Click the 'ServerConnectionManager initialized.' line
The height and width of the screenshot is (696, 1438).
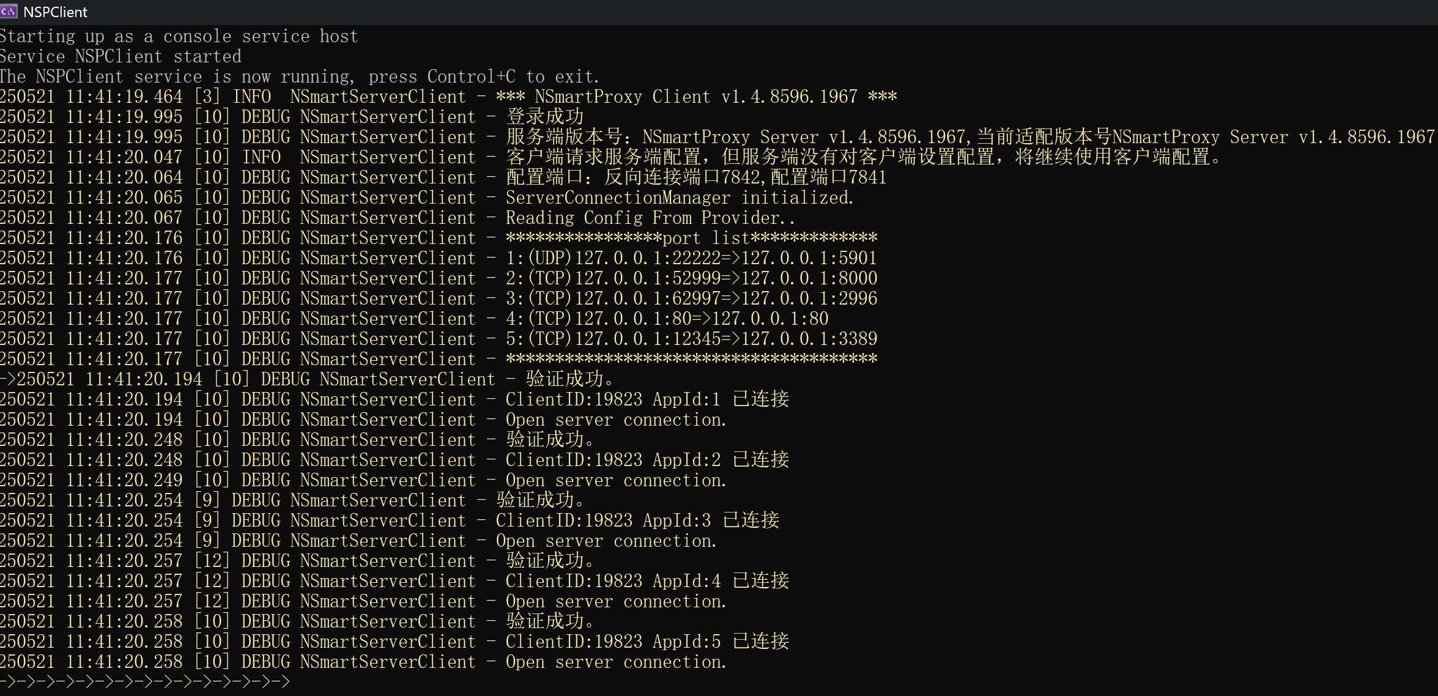(427, 198)
